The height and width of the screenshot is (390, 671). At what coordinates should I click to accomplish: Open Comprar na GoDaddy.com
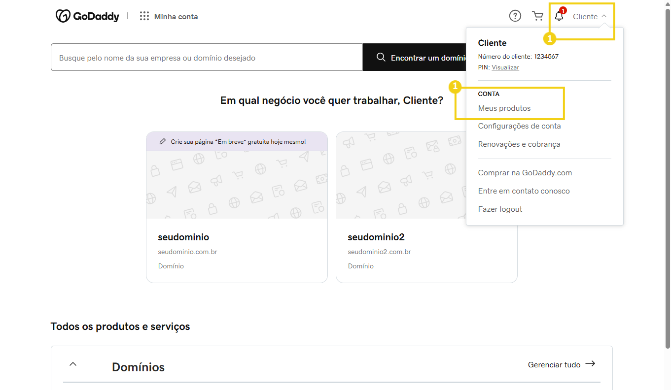525,172
